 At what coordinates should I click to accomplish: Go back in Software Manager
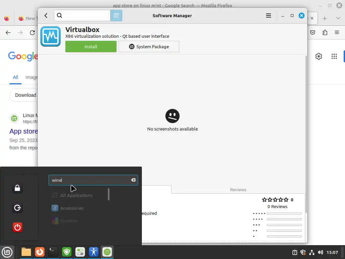46,16
